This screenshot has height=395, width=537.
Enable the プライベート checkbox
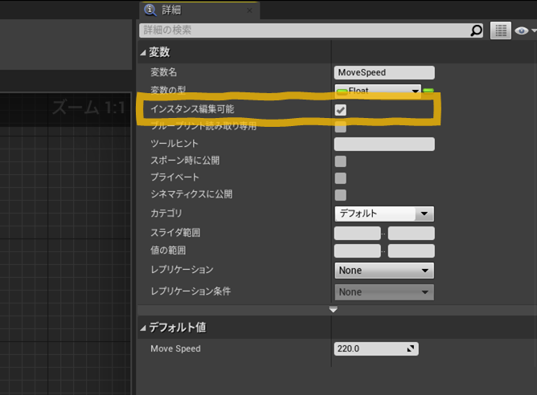[x=340, y=178]
